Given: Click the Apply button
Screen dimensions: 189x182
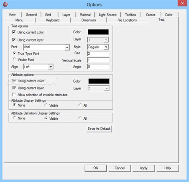Looking at the screenshot, I should (144, 168).
